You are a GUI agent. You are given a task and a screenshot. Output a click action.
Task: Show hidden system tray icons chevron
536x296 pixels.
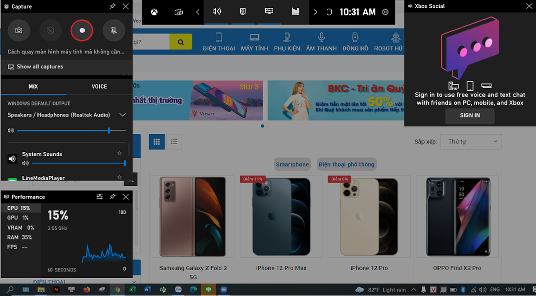click(413, 290)
